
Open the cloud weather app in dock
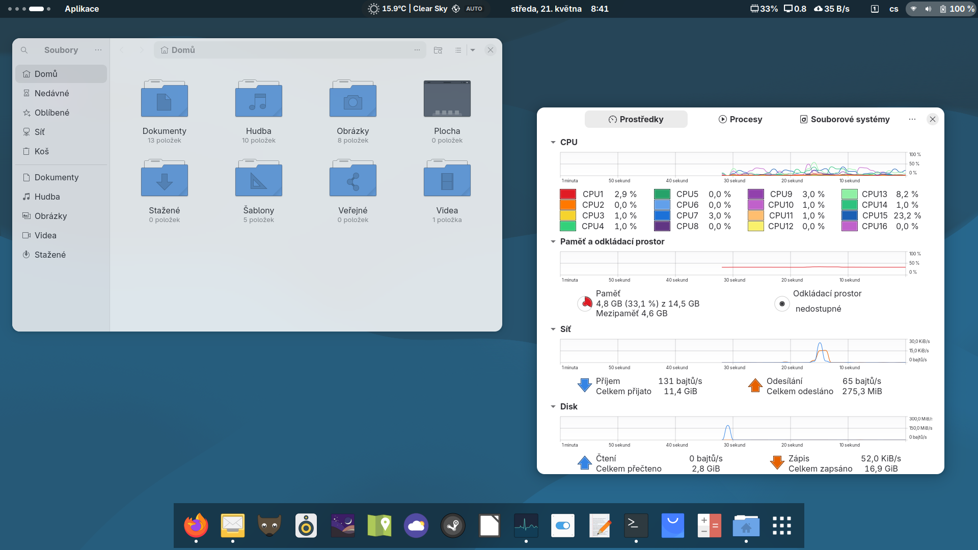point(416,526)
